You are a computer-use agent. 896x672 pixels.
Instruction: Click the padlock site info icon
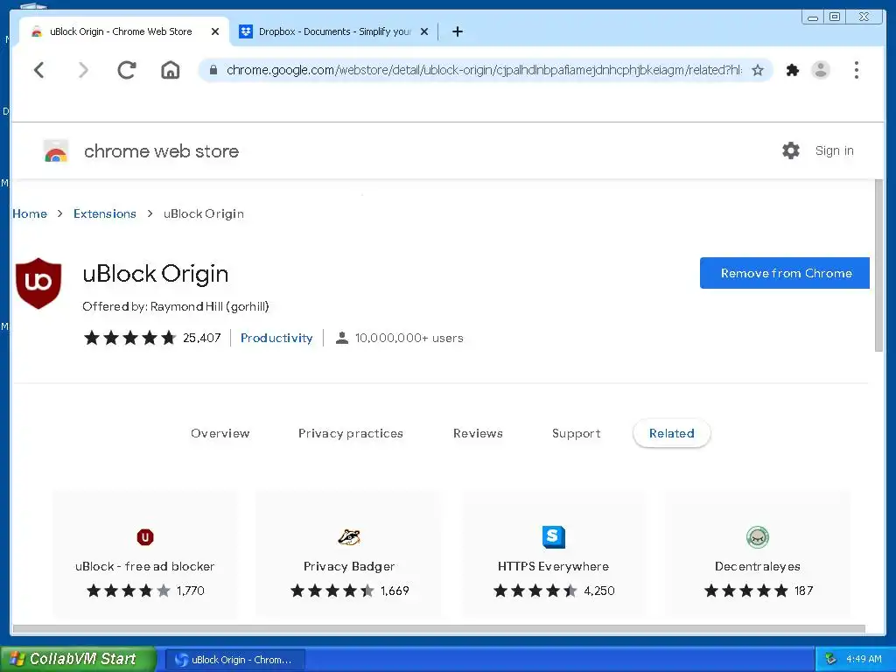pyautogui.click(x=213, y=70)
